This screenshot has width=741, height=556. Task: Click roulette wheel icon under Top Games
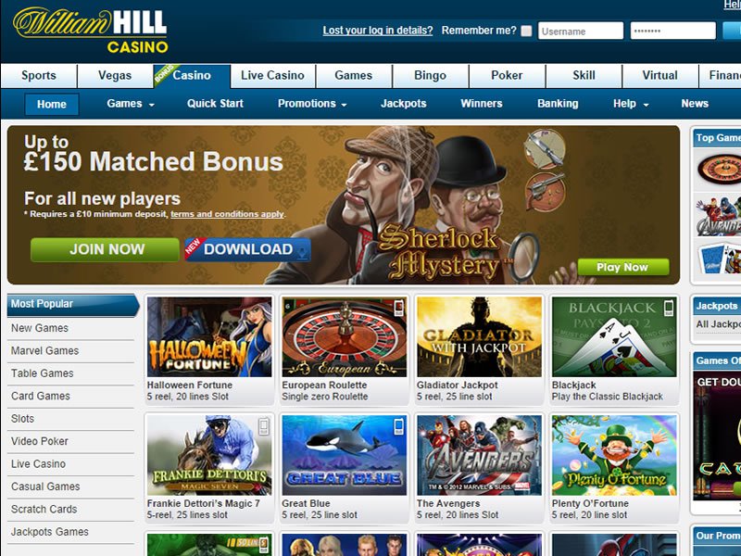click(719, 169)
